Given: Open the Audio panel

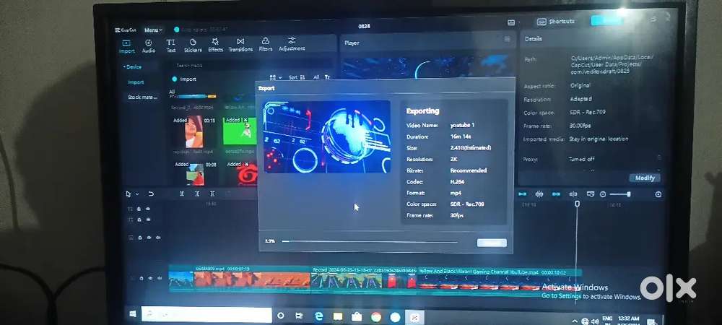Looking at the screenshot, I should click(x=149, y=46).
